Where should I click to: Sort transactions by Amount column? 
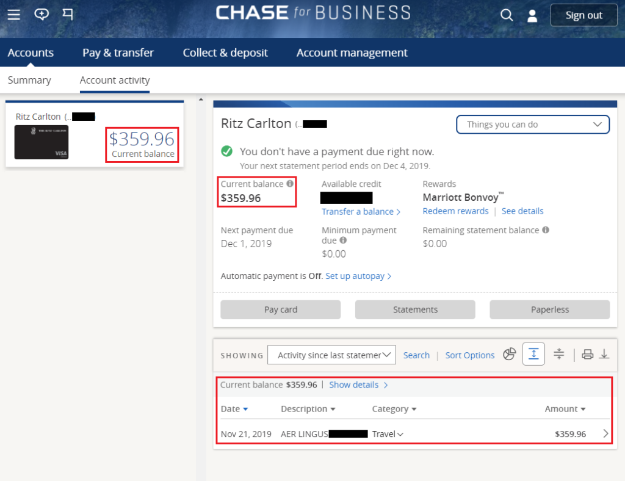coord(565,409)
